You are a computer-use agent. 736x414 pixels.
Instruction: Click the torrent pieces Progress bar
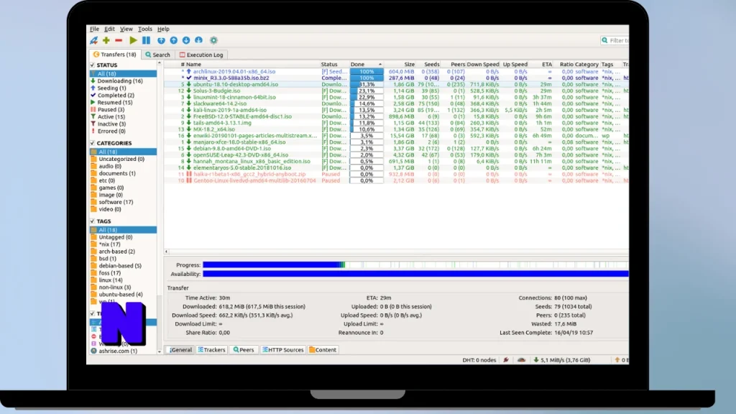click(x=415, y=265)
